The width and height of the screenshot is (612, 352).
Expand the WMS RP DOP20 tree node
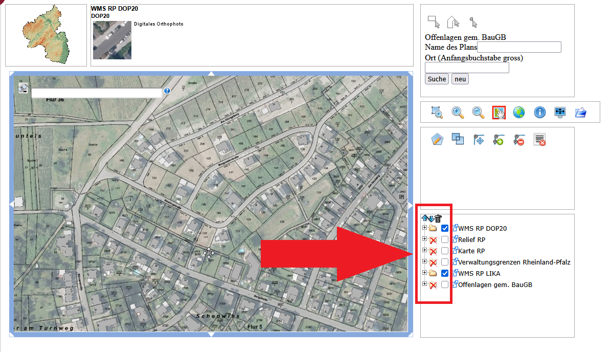pos(424,228)
